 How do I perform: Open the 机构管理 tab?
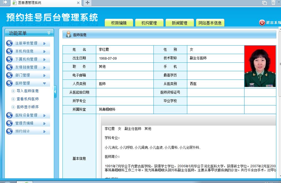[x=149, y=23]
